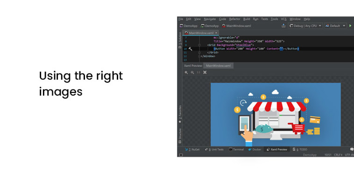Click the fit to window preview icon
Image resolution: width=354 pixels, height=177 pixels.
click(205, 72)
